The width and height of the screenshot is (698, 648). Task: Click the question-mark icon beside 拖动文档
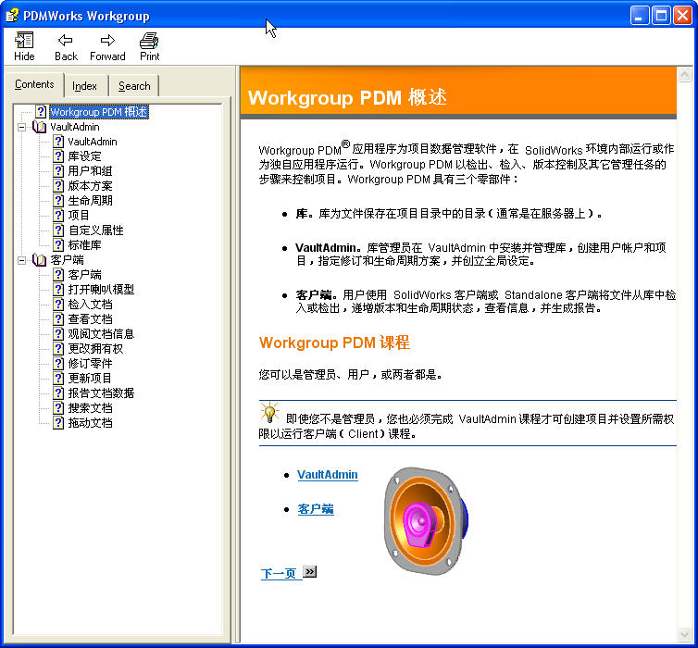58,422
